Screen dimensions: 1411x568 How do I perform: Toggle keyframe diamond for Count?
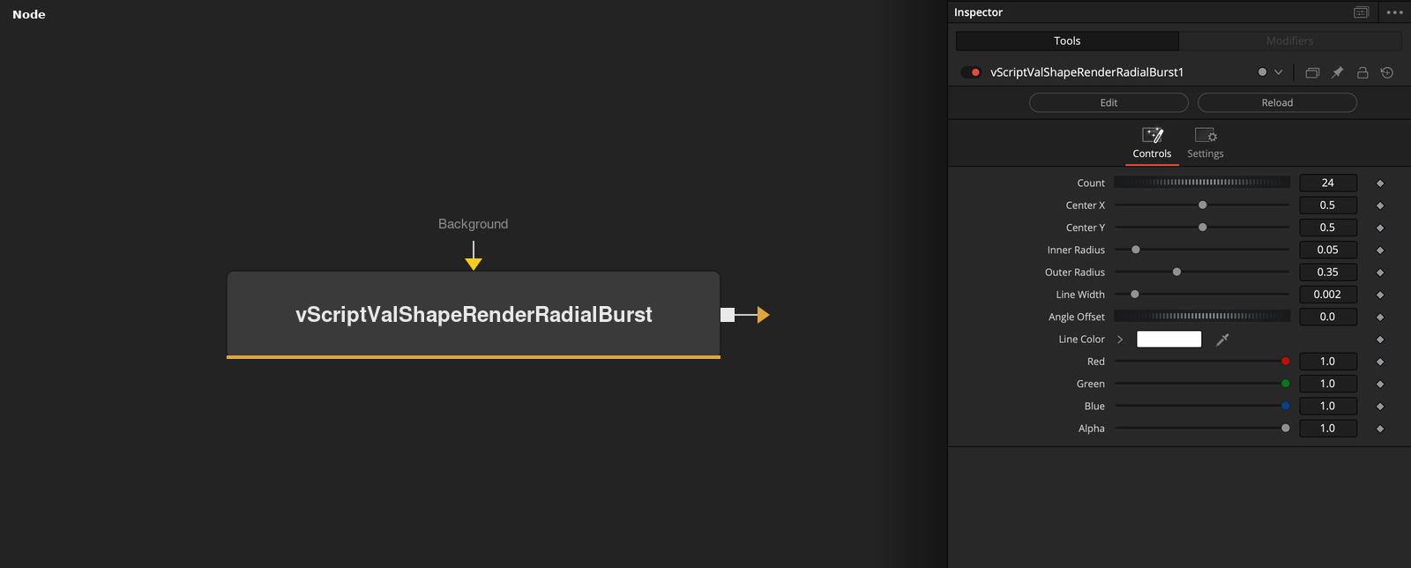1380,183
